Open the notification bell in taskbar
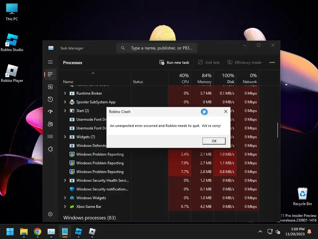Viewport: 318px width, 239px height. pos(310,232)
